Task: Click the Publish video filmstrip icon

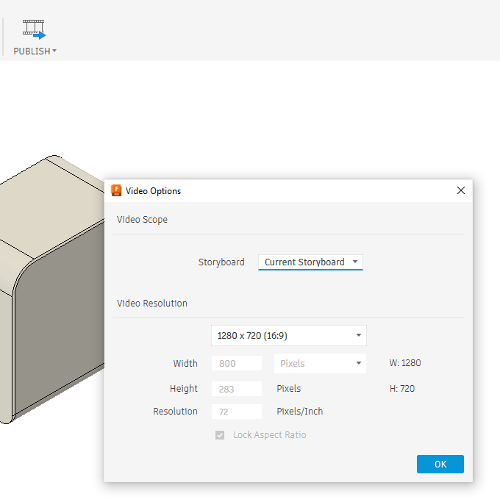Action: click(x=34, y=29)
